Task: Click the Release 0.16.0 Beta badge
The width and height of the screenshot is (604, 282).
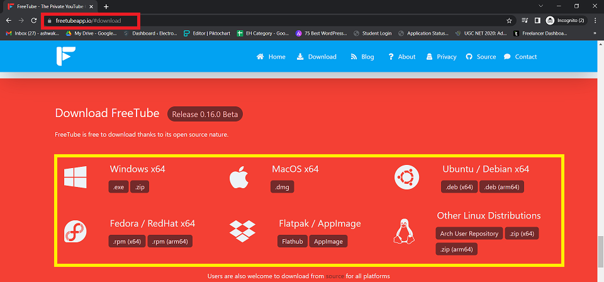Action: click(205, 115)
